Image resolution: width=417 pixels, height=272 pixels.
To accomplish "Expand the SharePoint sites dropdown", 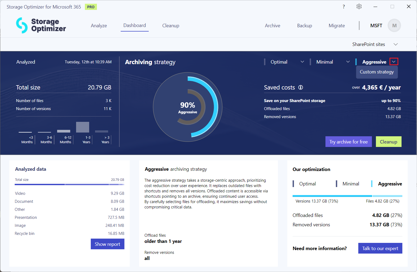I will 396,44.
